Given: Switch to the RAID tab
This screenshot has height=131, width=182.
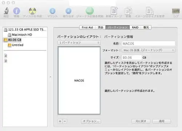Looking at the screenshot, I should tap(135, 28).
